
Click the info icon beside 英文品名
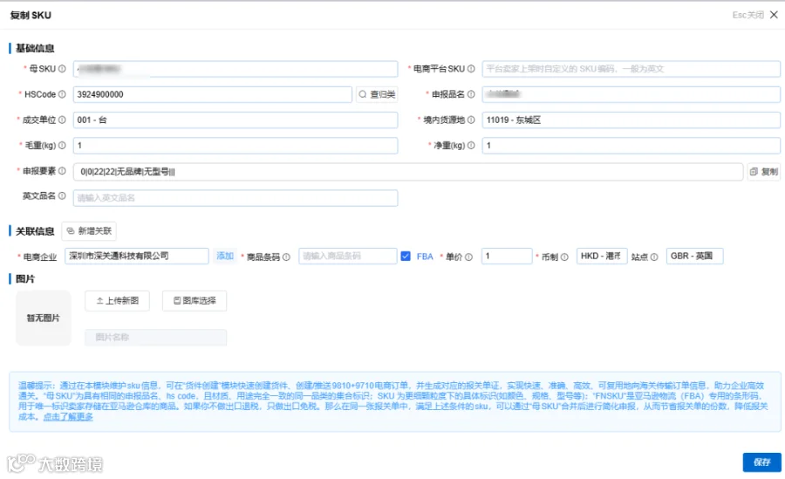click(62, 196)
